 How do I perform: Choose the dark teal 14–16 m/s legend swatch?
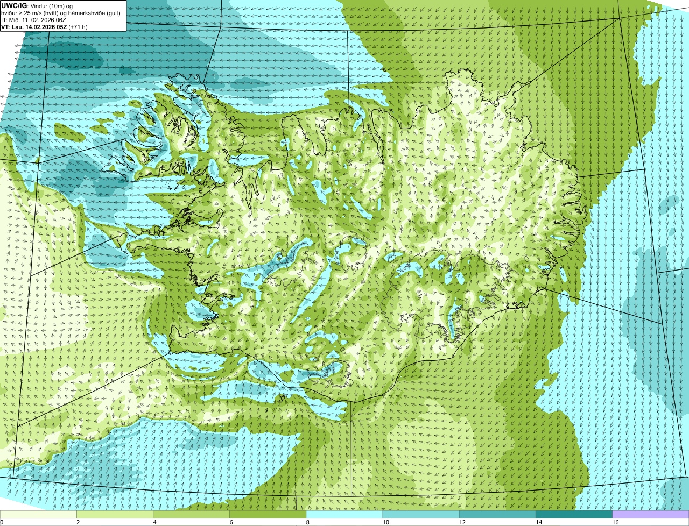click(574, 514)
